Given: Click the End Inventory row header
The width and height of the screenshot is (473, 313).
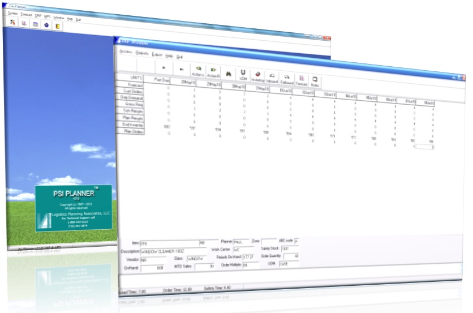Looking at the screenshot, I should pos(130,125).
